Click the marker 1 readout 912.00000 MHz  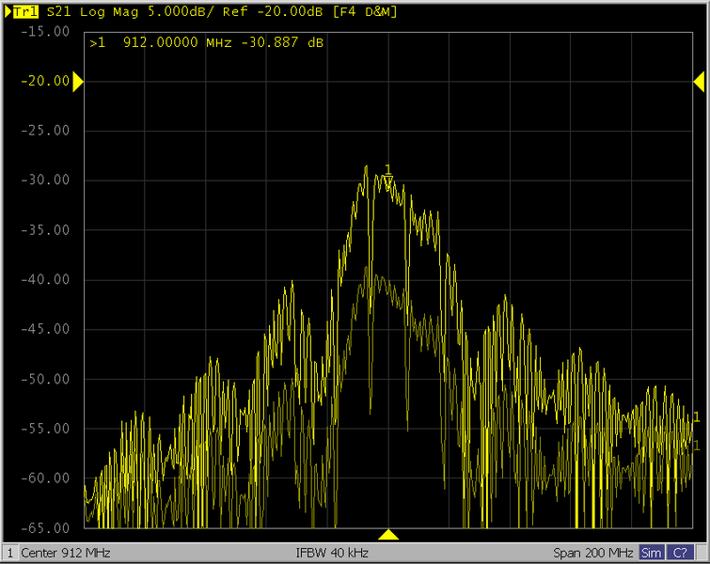(167, 43)
